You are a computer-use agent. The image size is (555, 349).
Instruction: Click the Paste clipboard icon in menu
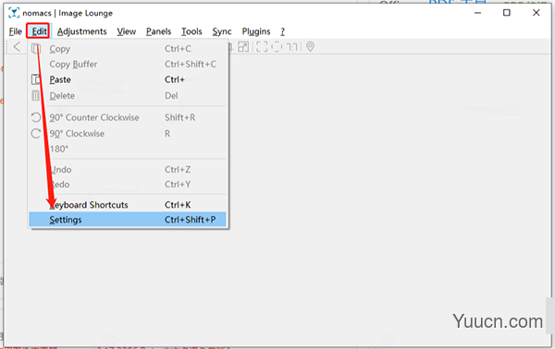point(36,79)
